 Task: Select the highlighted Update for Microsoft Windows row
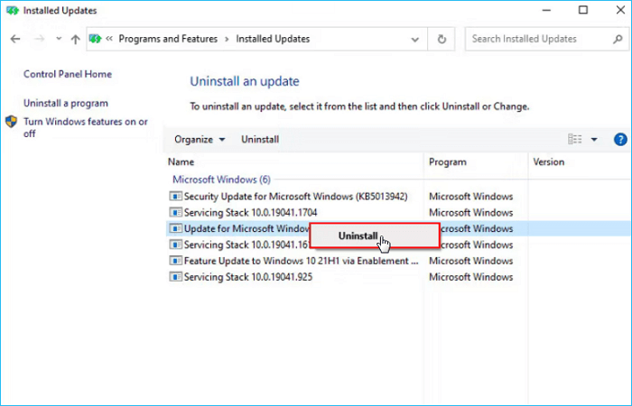point(246,228)
